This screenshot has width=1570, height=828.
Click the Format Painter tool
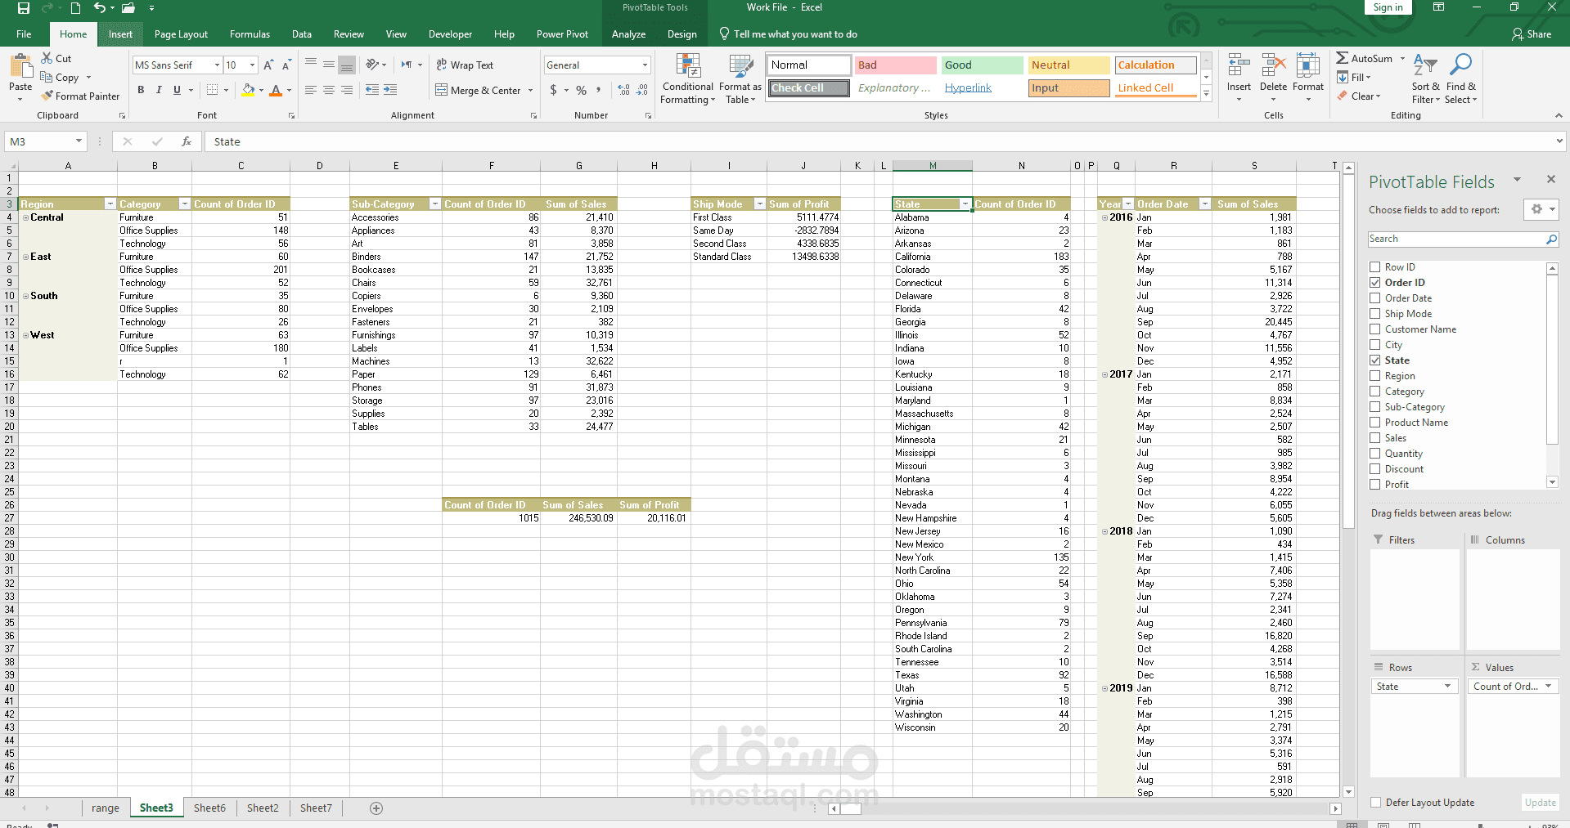(x=80, y=96)
